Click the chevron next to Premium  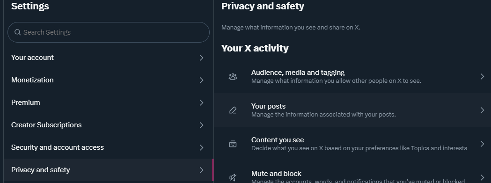(202, 103)
